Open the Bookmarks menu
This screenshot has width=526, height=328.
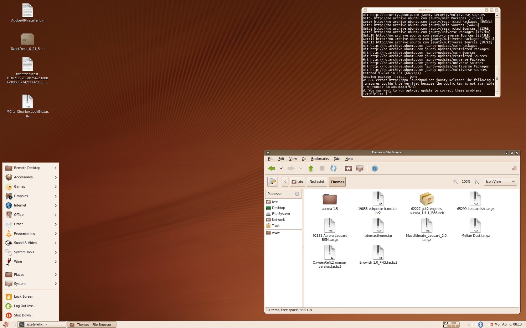coord(320,159)
